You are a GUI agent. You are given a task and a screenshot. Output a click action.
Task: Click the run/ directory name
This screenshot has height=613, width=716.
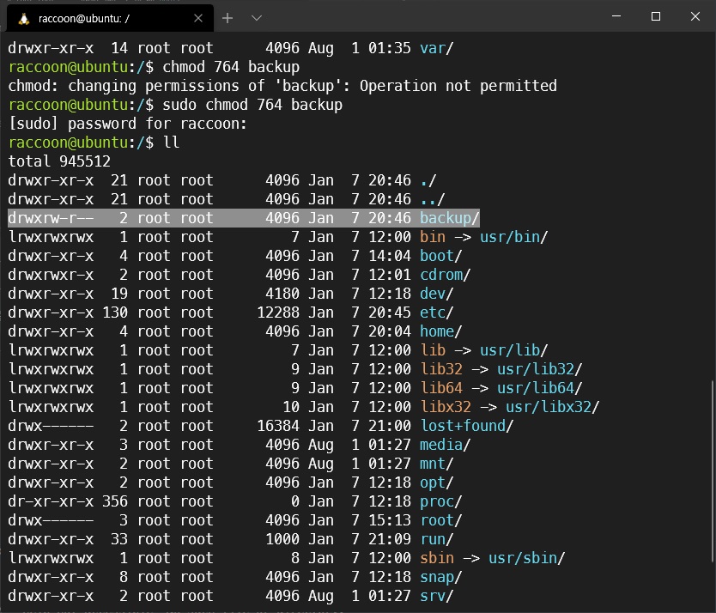436,539
